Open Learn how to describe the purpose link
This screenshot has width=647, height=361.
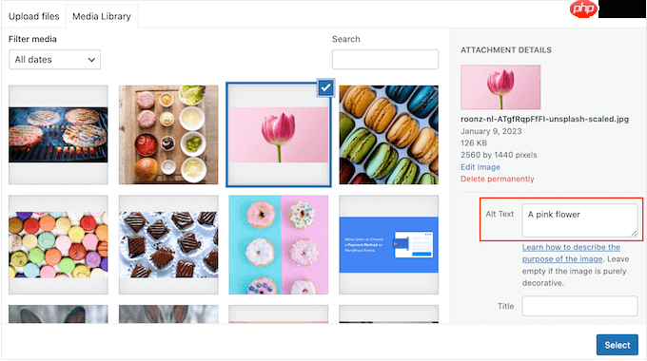coord(571,253)
